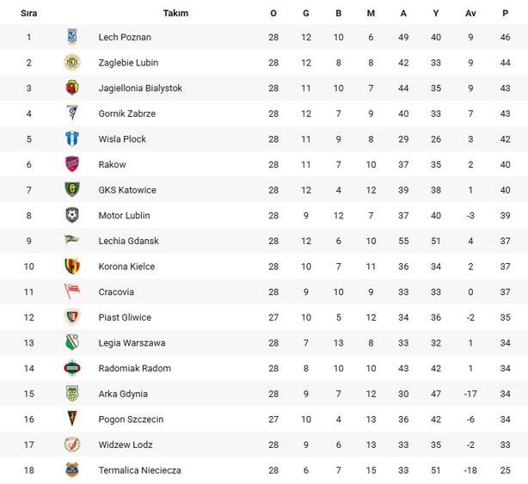Click the Rakow club crest

72,164
